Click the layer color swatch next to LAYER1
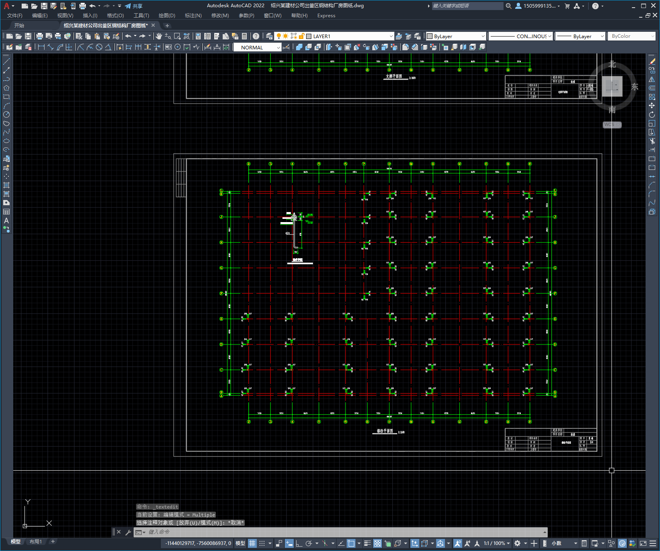Viewport: 660px width, 551px height. (309, 36)
